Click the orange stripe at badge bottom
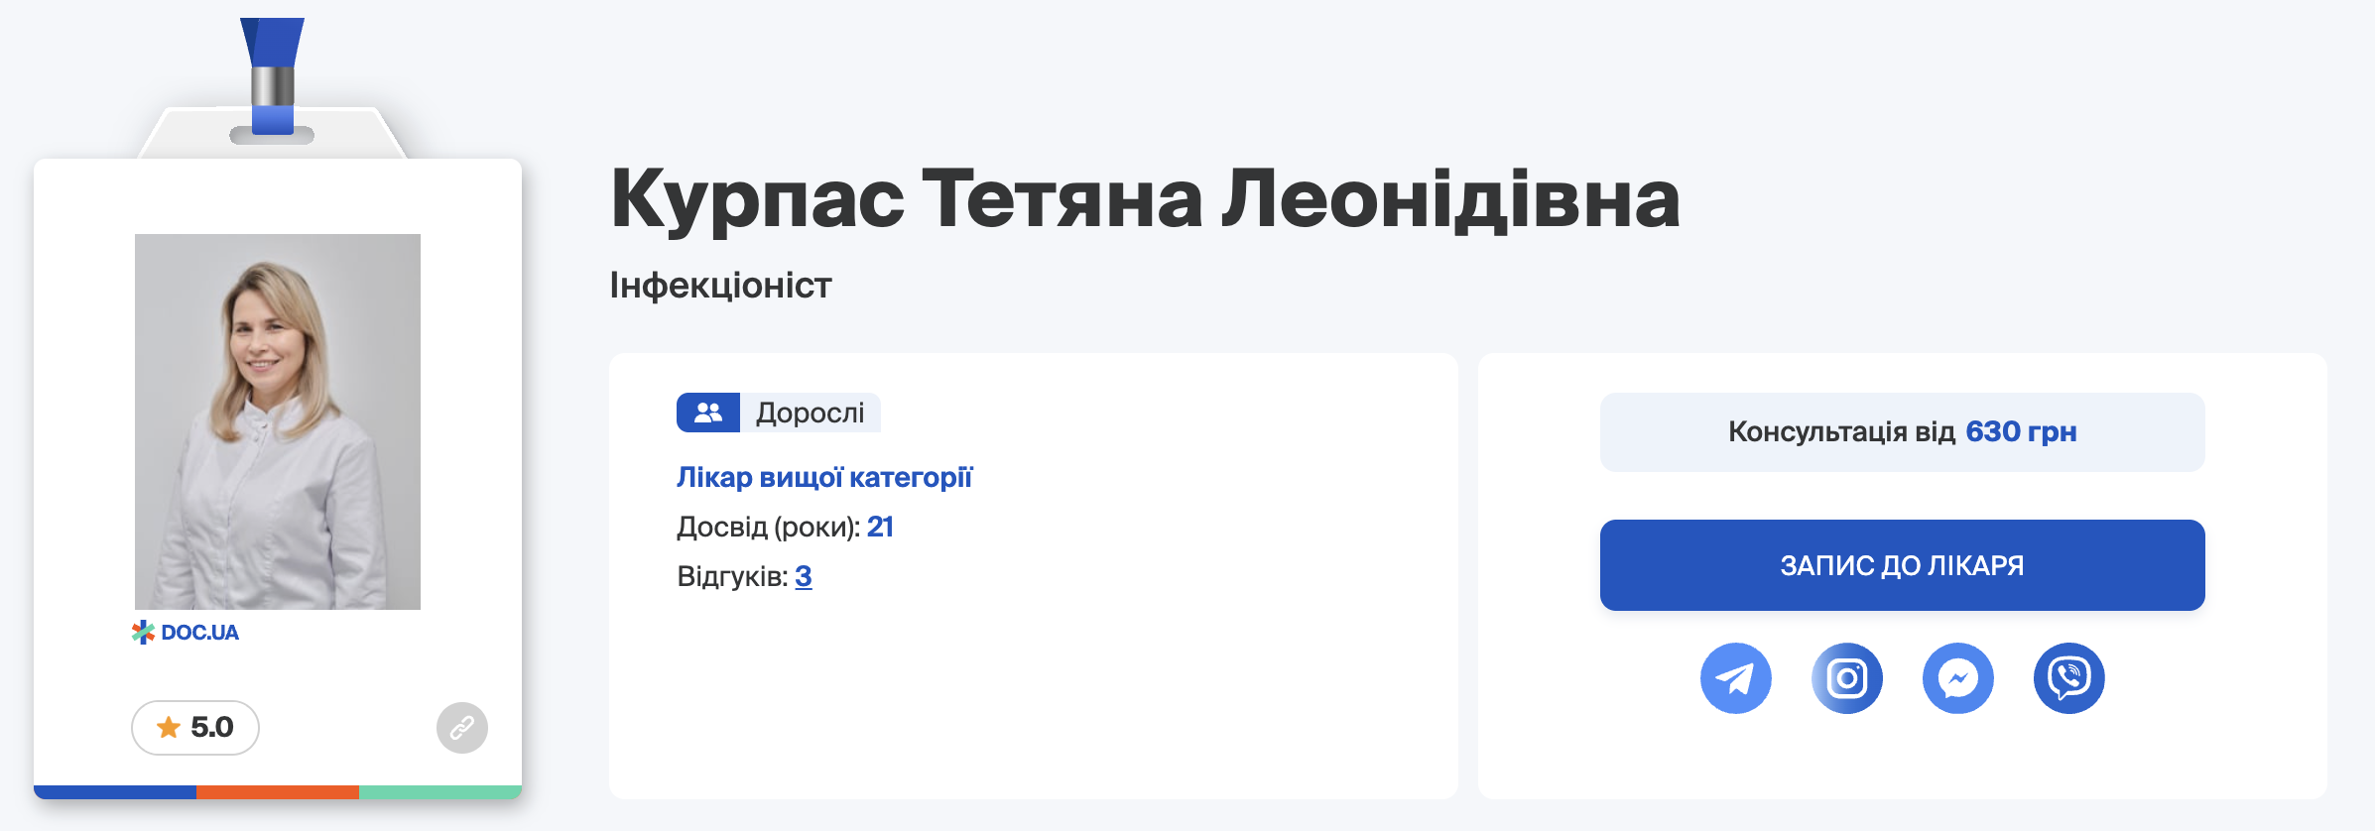Viewport: 2375px width, 831px height. [278, 791]
